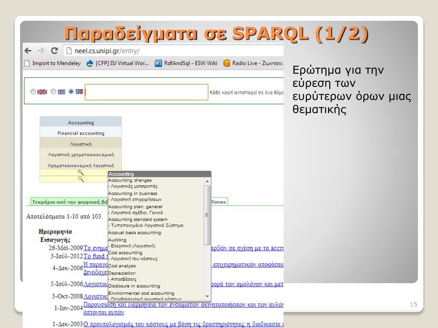This screenshot has width=438, height=328.
Task: Click the Αποτελέσματα 1-10 από 103 text
Action: pyautogui.click(x=65, y=217)
